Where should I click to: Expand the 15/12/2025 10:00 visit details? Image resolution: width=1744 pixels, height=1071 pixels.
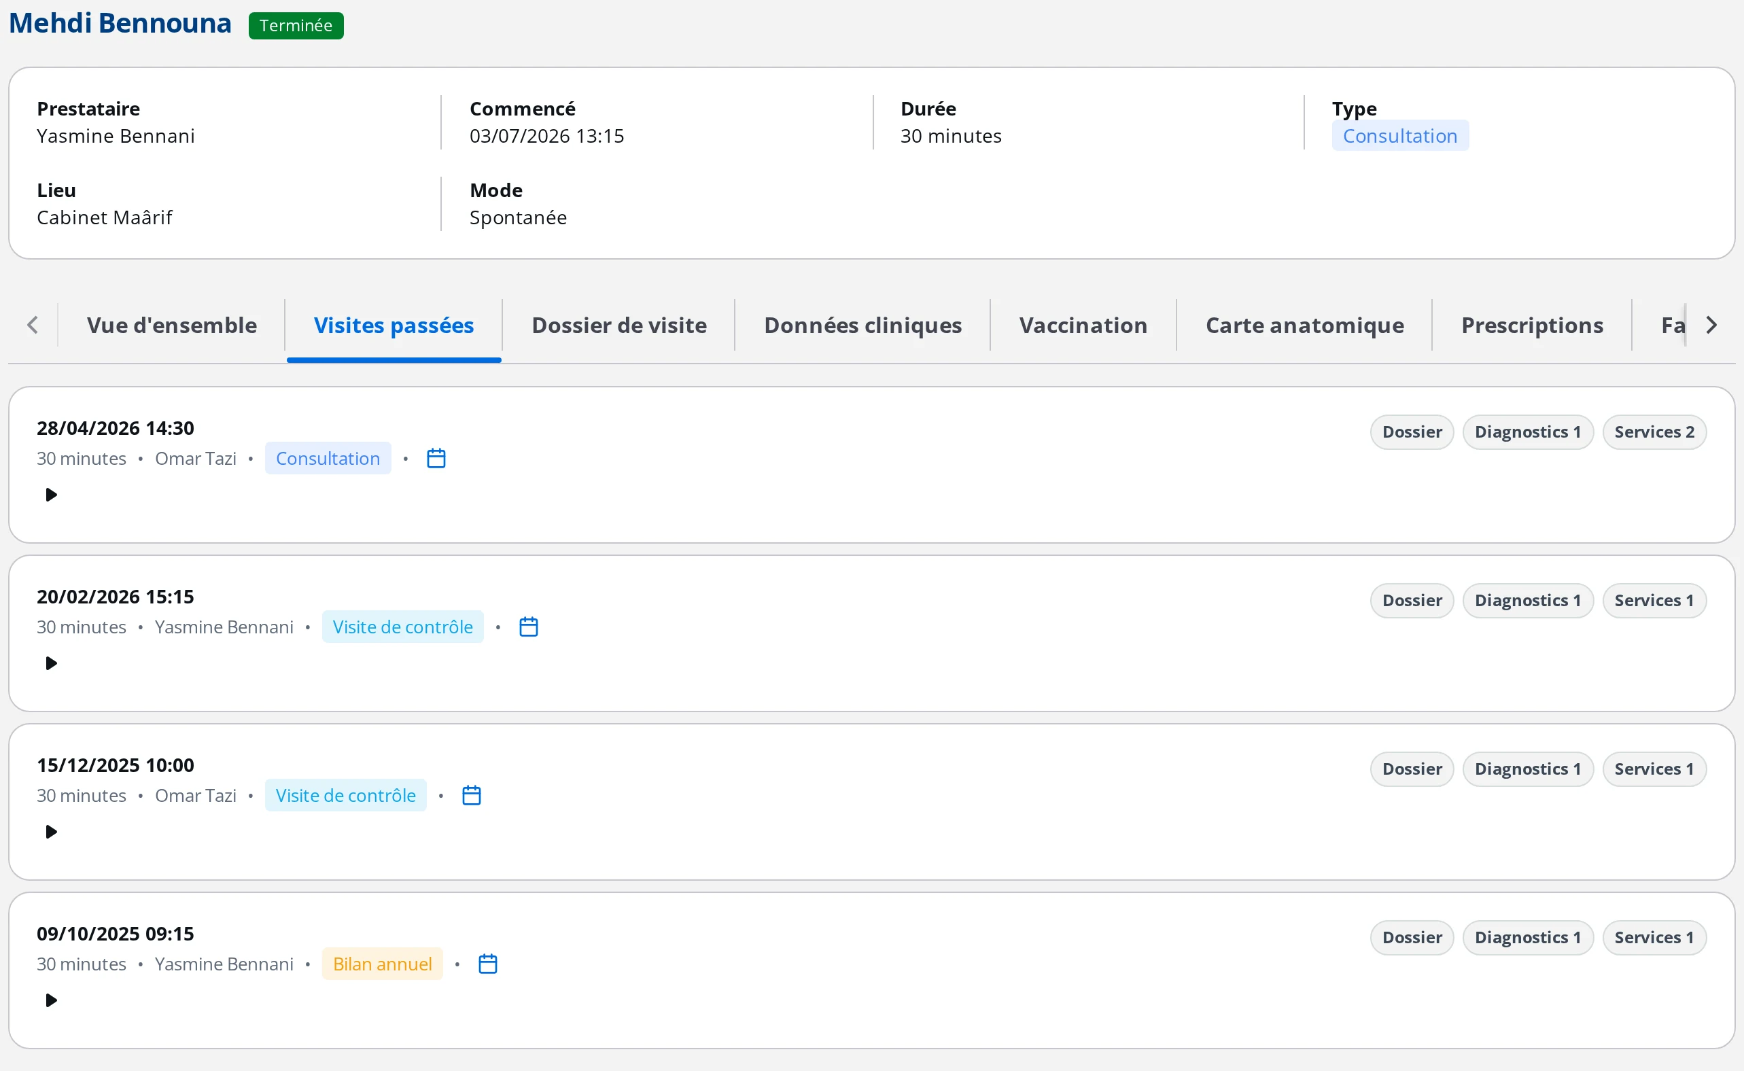(51, 832)
